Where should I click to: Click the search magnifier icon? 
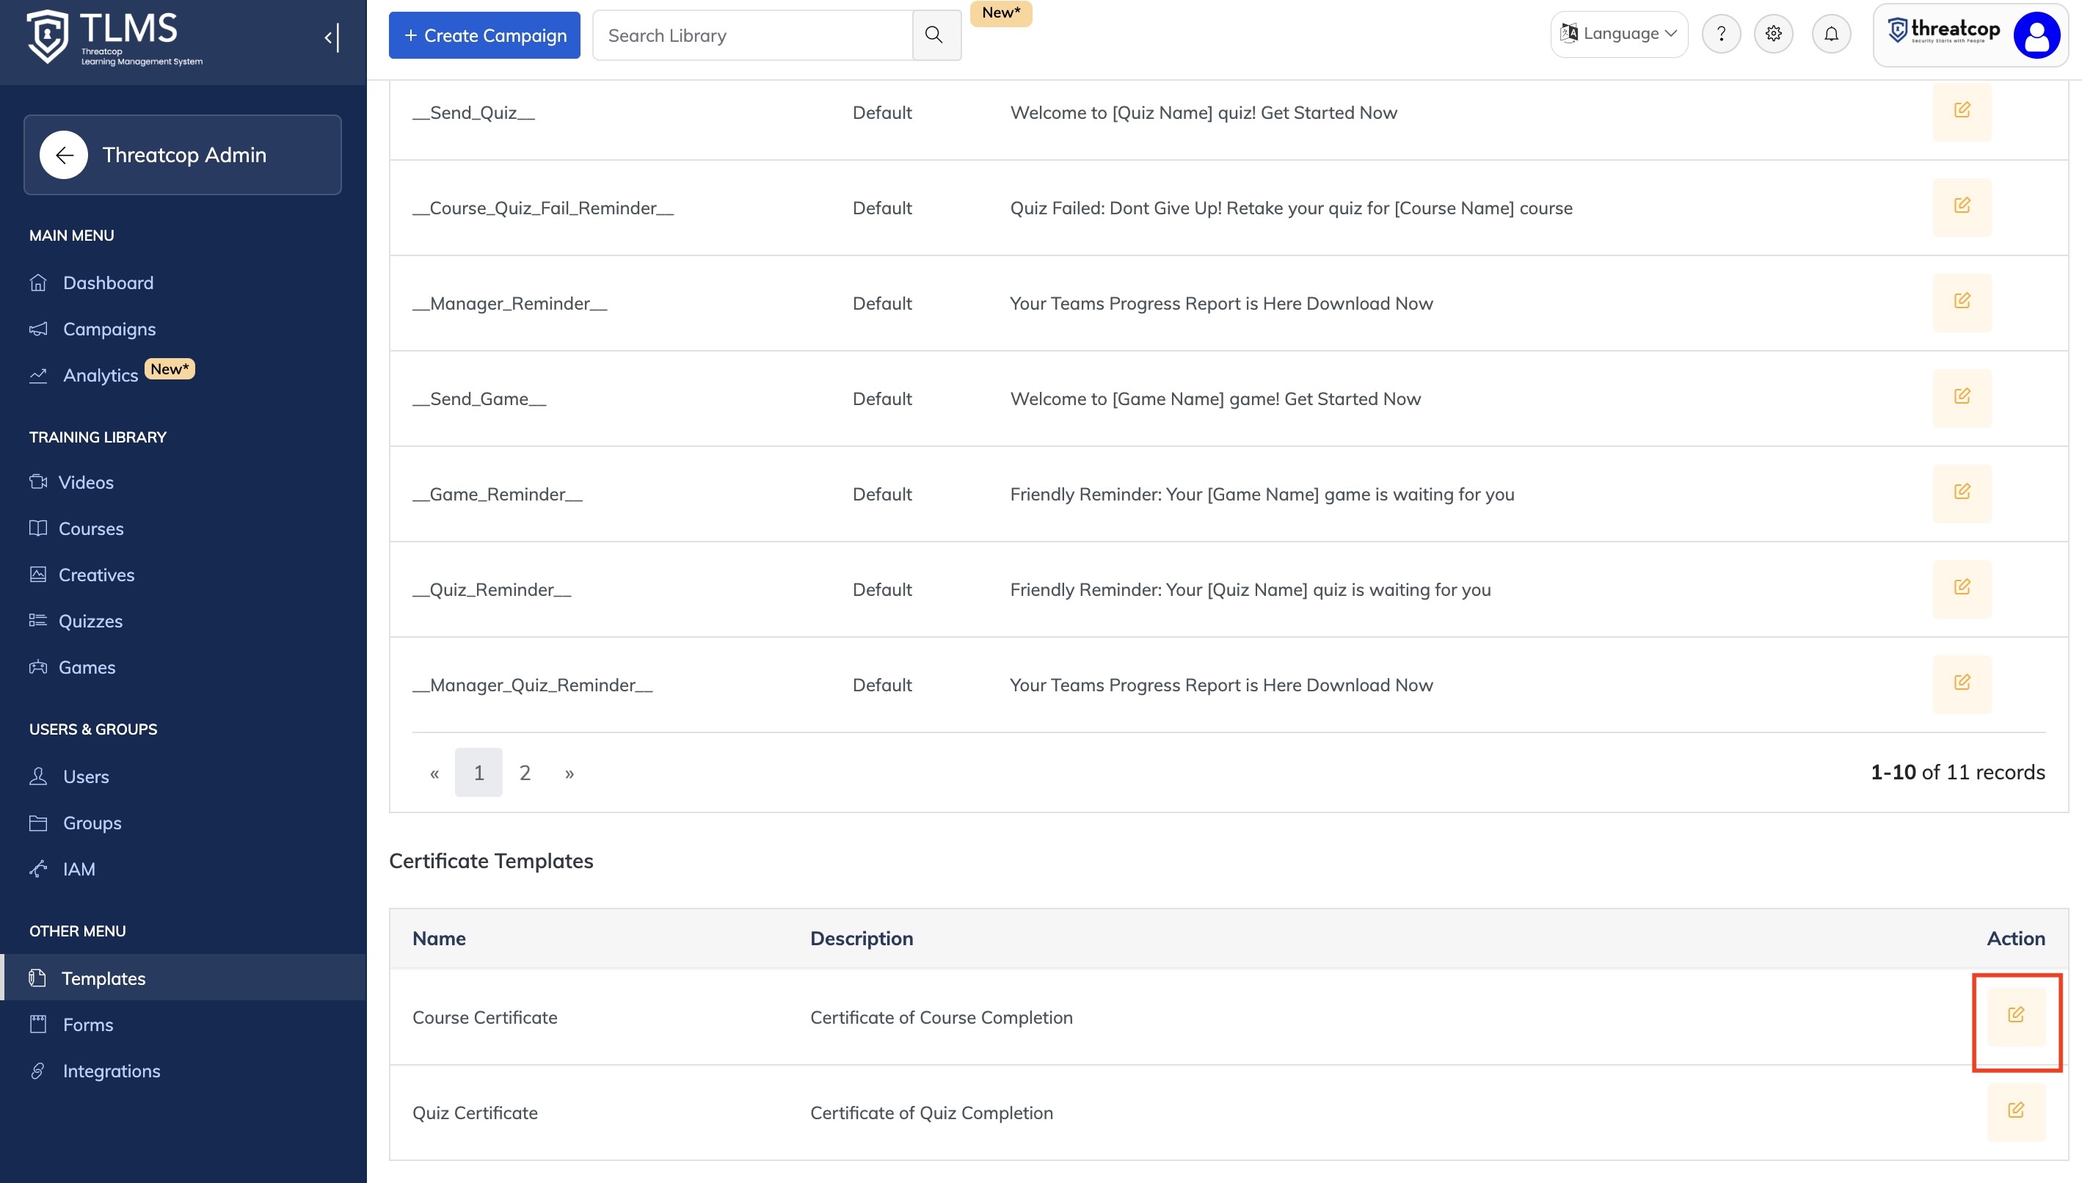pyautogui.click(x=934, y=35)
